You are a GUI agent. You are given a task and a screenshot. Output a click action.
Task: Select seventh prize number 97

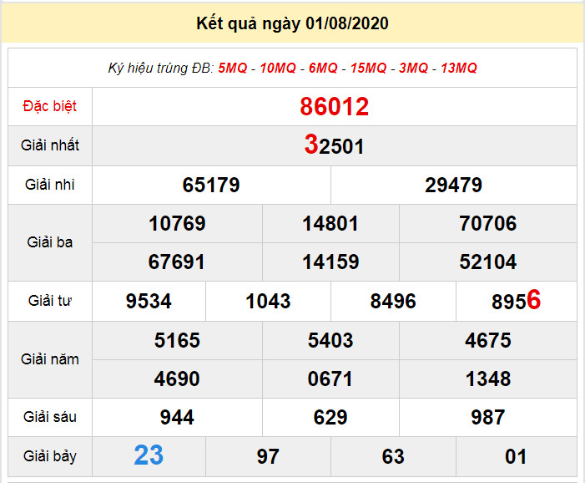point(268,456)
